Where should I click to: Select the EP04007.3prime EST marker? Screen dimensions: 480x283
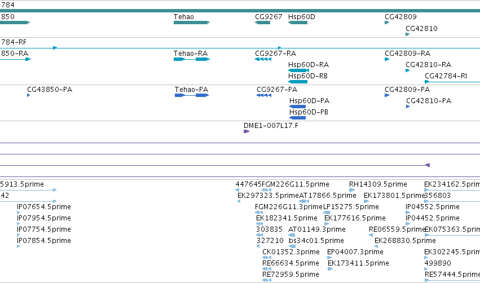tap(329, 258)
